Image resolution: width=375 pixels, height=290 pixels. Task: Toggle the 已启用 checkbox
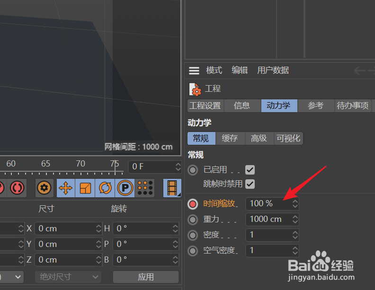[x=250, y=170]
